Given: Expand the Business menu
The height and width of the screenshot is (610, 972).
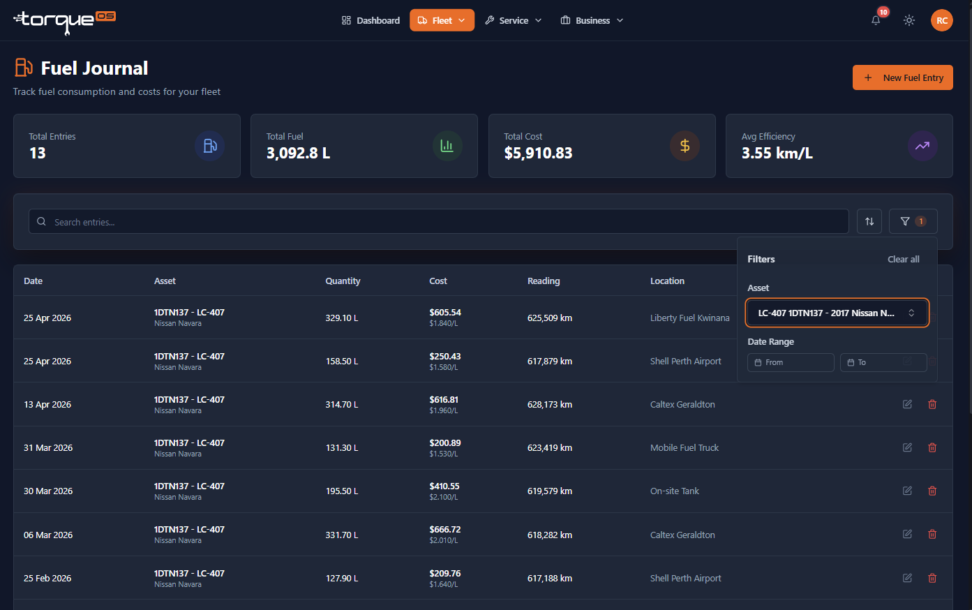Looking at the screenshot, I should pyautogui.click(x=592, y=20).
